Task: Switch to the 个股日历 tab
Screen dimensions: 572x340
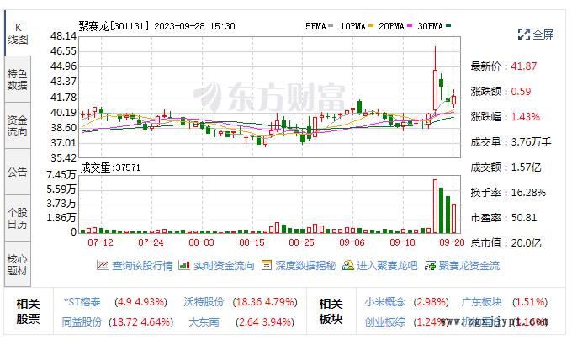Action: click(18, 218)
